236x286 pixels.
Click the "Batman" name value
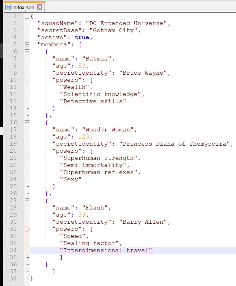pos(97,59)
